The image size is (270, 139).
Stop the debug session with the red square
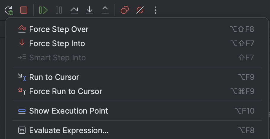24,10
